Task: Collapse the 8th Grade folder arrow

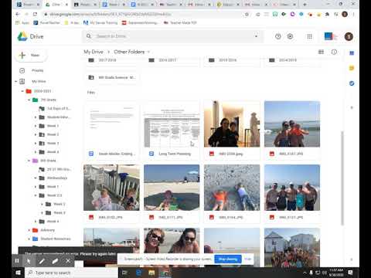Action: tap(29, 161)
